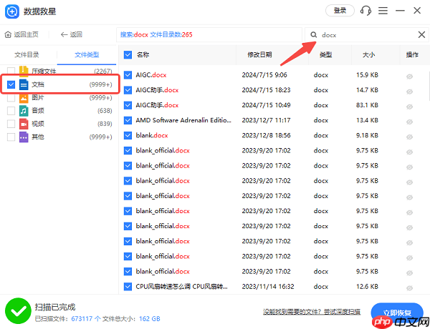Image resolution: width=430 pixels, height=329 pixels.
Task: Select the 压缩文件 (2267) row
Action: [x=59, y=72]
